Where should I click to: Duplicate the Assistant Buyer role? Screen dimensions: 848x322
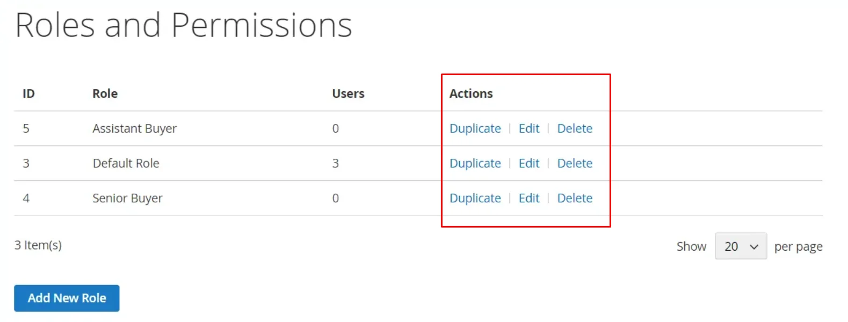[475, 128]
